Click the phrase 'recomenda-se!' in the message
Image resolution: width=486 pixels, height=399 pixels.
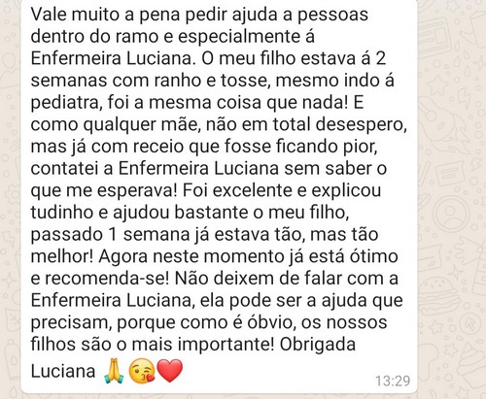tap(107, 279)
